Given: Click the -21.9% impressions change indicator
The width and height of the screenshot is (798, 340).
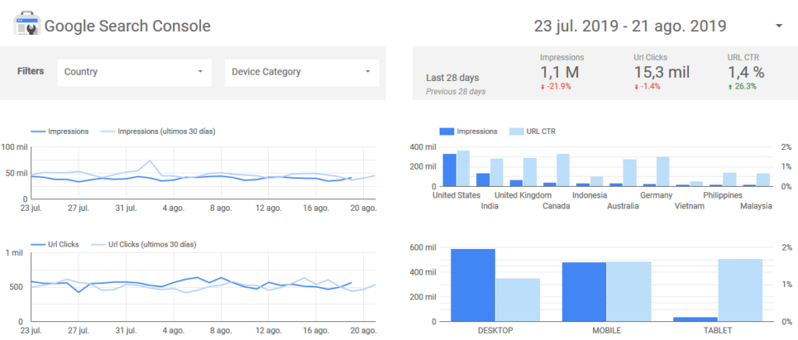Looking at the screenshot, I should tap(556, 86).
